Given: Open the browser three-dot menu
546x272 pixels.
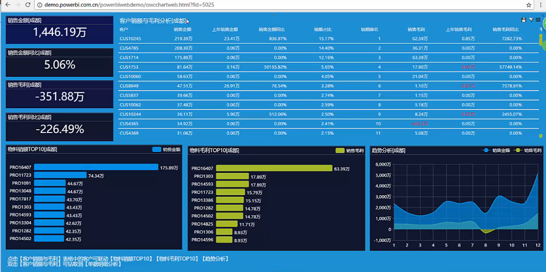Looking at the screenshot, I should point(540,4).
